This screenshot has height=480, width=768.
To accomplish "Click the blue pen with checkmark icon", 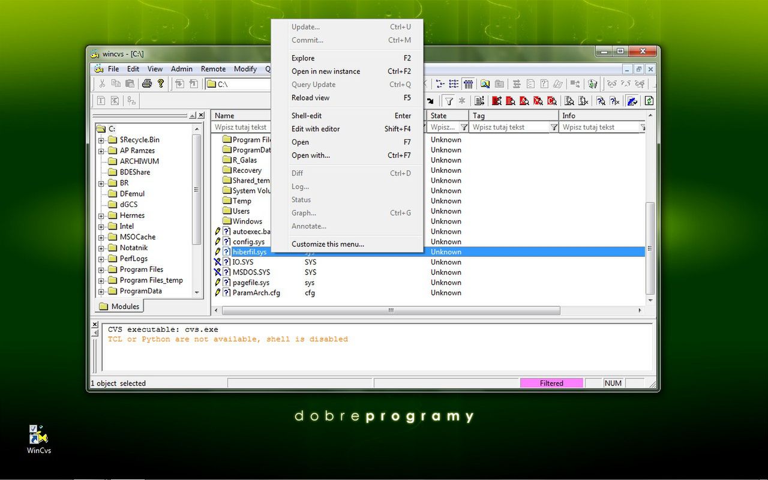I will [x=632, y=101].
